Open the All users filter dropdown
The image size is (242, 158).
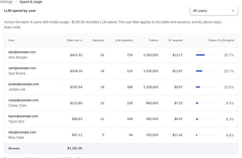point(214,11)
